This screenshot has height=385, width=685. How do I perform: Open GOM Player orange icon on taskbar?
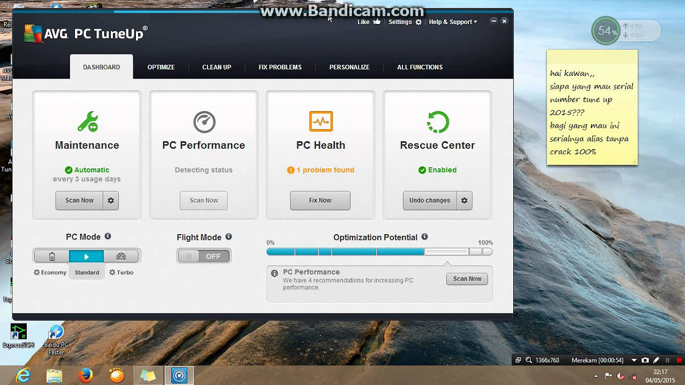[116, 376]
